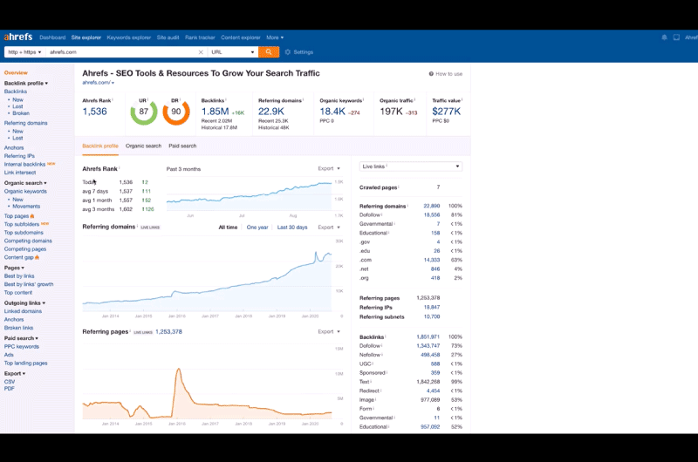
Task: Click the 18.4K Organic keywords metric
Action: coord(332,112)
